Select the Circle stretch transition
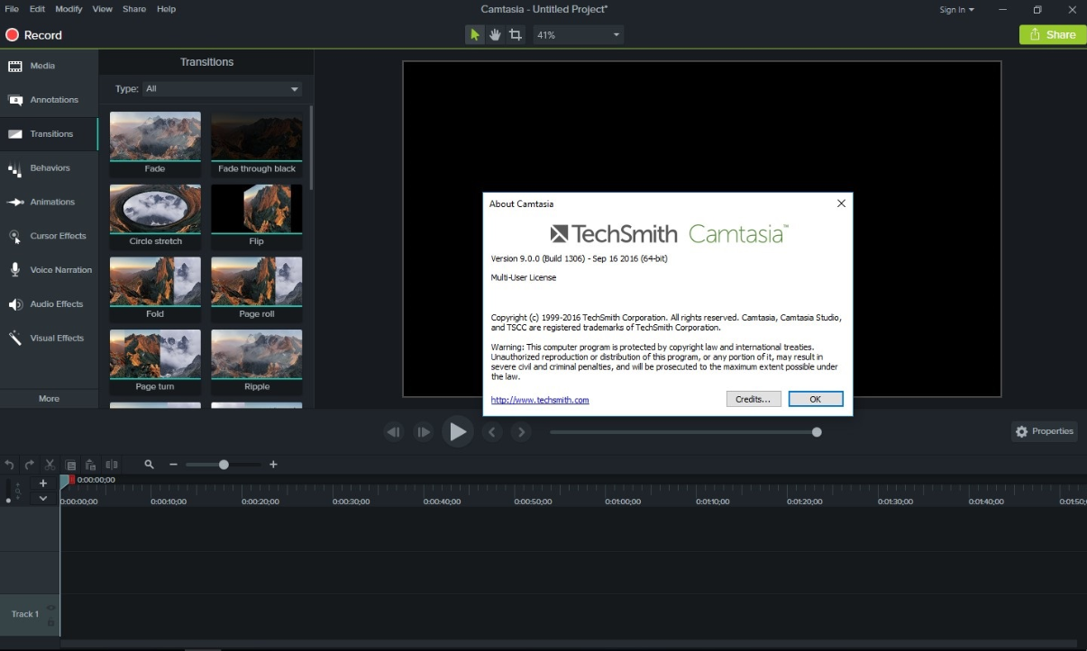1087x651 pixels. coord(155,216)
